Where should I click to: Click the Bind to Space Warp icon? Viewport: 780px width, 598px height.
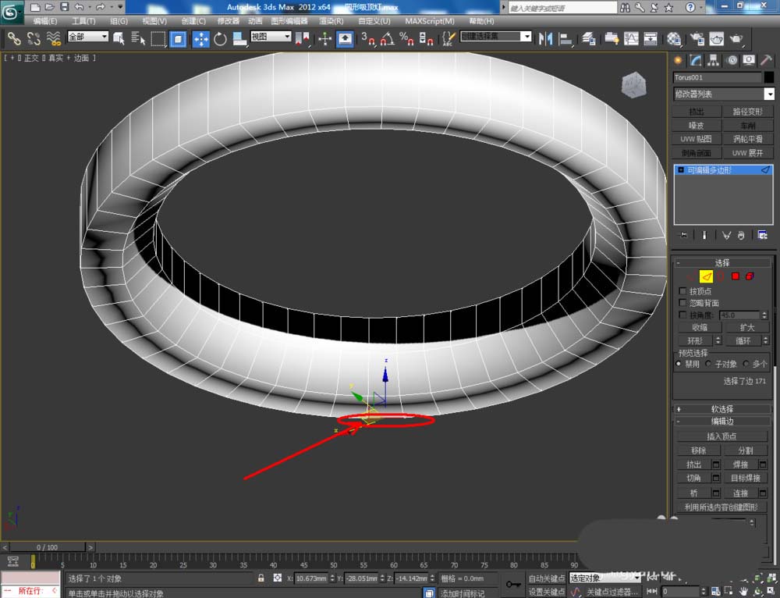click(x=53, y=38)
